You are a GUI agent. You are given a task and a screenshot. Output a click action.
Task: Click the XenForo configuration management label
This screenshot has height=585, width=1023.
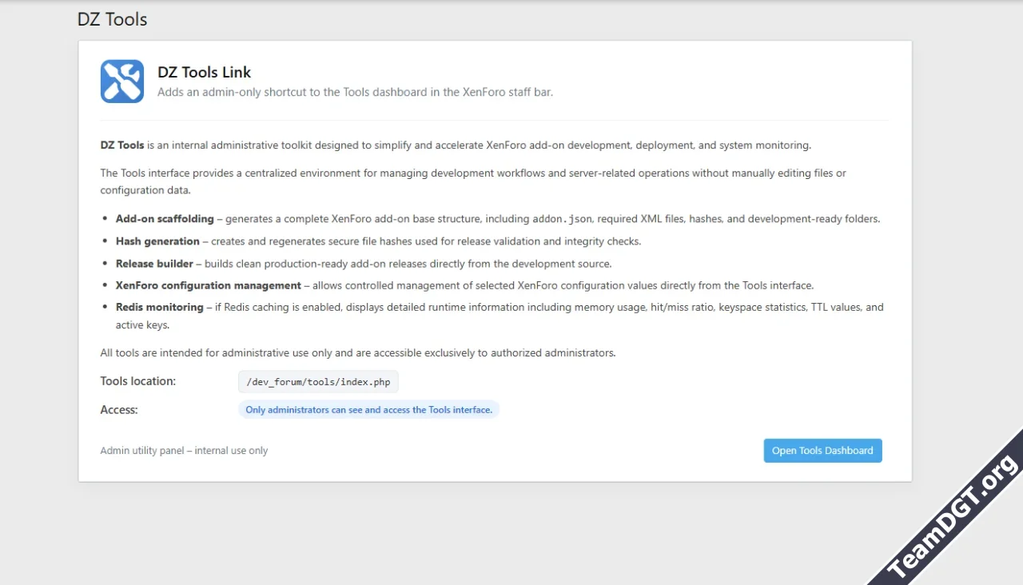coord(208,285)
